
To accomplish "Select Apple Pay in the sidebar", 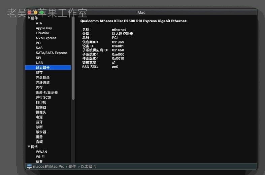I will [x=44, y=28].
